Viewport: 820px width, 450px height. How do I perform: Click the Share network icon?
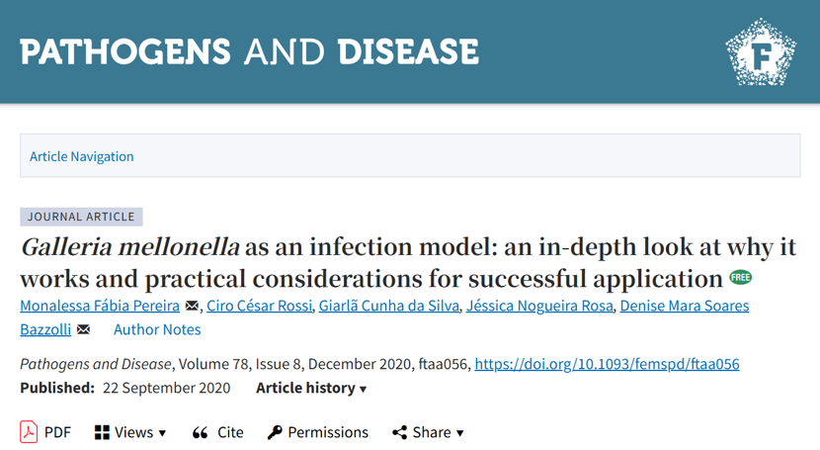click(399, 432)
